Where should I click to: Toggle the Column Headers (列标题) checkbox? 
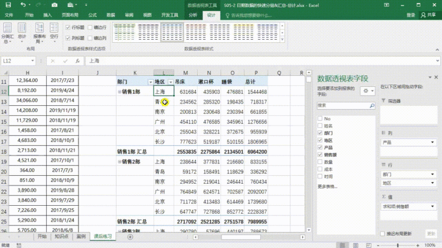tap(68, 38)
